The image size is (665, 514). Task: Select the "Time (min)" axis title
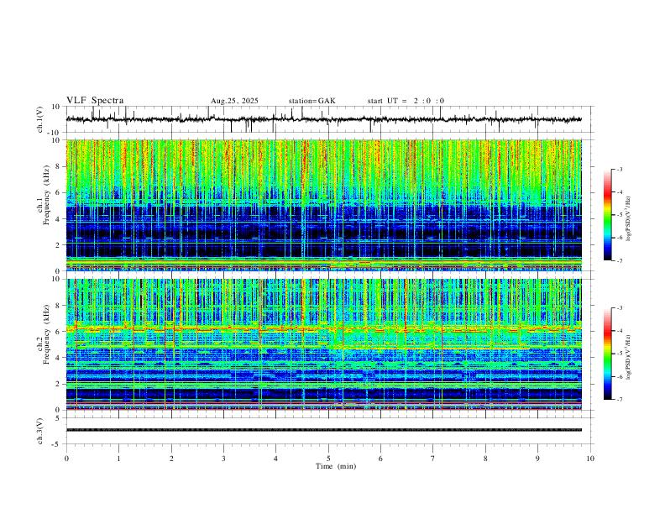pyautogui.click(x=336, y=466)
